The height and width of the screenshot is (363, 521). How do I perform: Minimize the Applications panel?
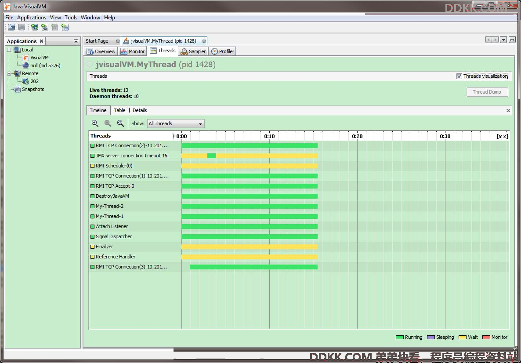click(x=76, y=41)
